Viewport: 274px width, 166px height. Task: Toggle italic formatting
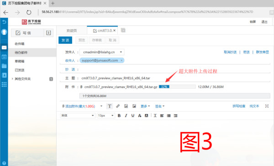point(126,116)
